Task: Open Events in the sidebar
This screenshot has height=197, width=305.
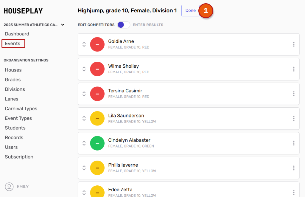Action: click(x=13, y=44)
